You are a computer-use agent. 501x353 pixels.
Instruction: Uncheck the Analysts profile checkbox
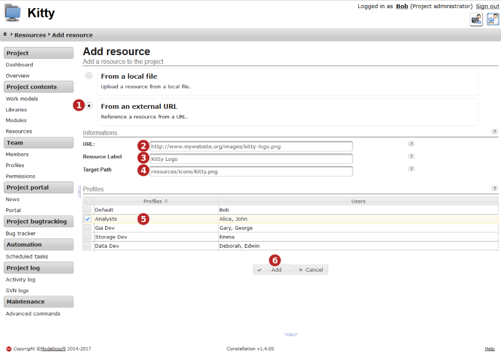pos(88,219)
